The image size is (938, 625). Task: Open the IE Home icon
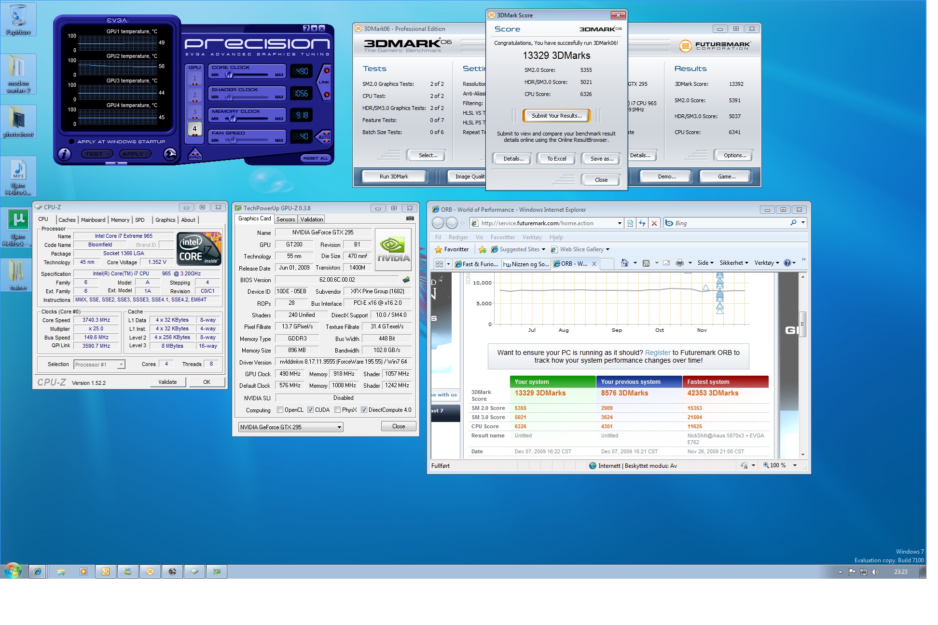pos(624,263)
